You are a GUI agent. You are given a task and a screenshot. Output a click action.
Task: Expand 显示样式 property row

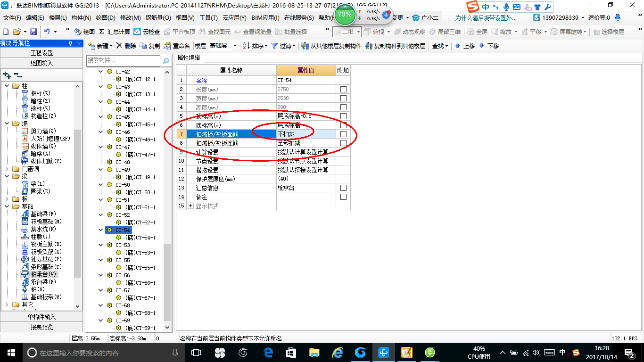coord(191,206)
